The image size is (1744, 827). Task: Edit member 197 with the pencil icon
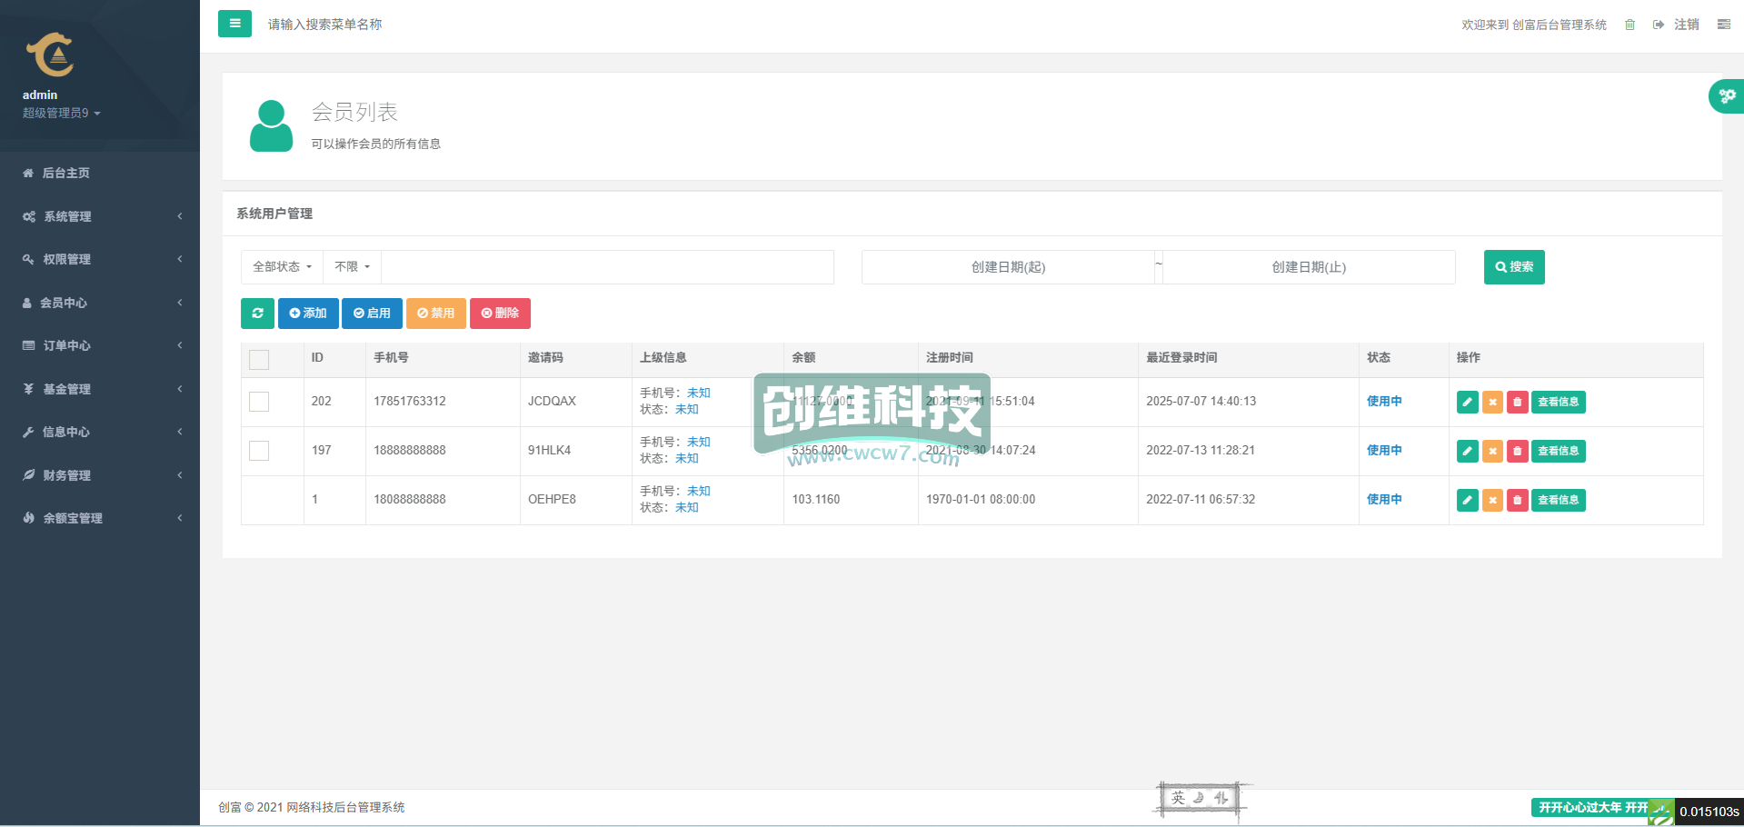(1467, 451)
